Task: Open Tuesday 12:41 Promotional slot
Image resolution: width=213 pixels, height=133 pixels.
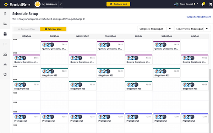Action: click(x=54, y=118)
